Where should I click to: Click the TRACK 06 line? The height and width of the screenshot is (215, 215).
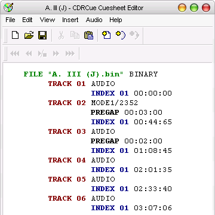pos(81,198)
